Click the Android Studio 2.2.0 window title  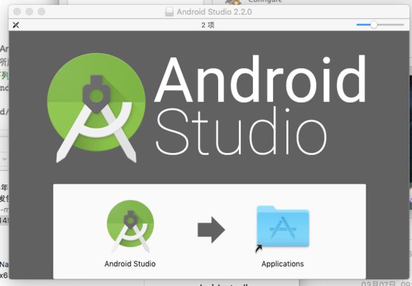pyautogui.click(x=214, y=12)
